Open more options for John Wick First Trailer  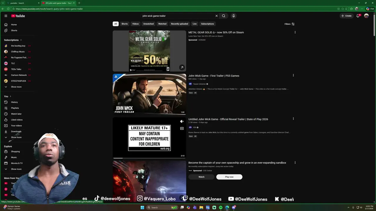coord(293,75)
